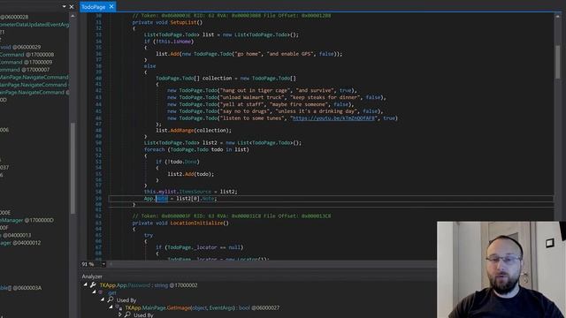Click the highlighted Note after App.
This screenshot has height=318, width=566.
(x=162, y=199)
